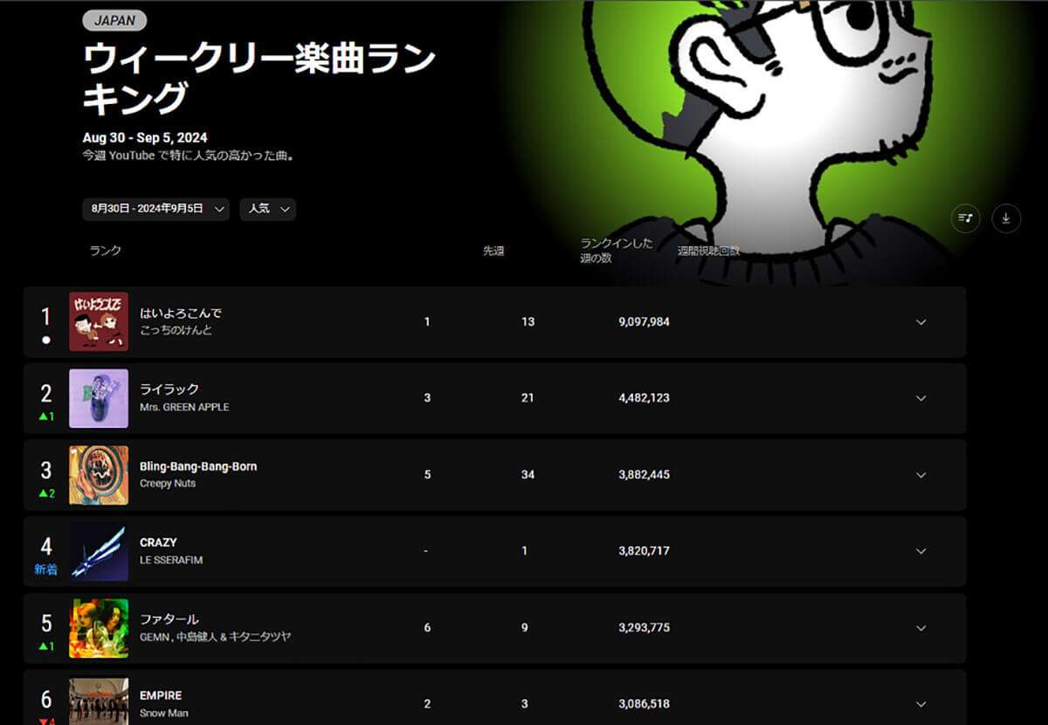1048x725 pixels.
Task: Expand the ファタール row
Action: (920, 627)
